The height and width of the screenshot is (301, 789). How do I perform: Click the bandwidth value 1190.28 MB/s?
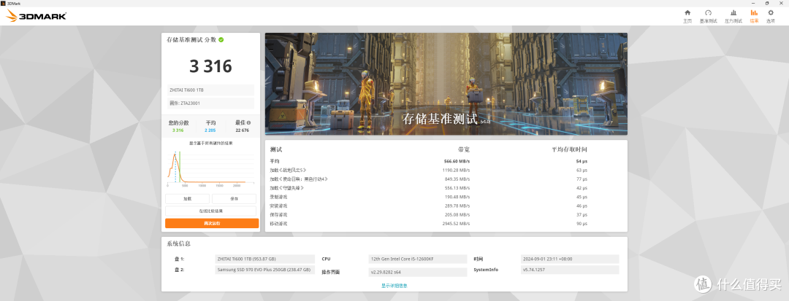point(457,170)
